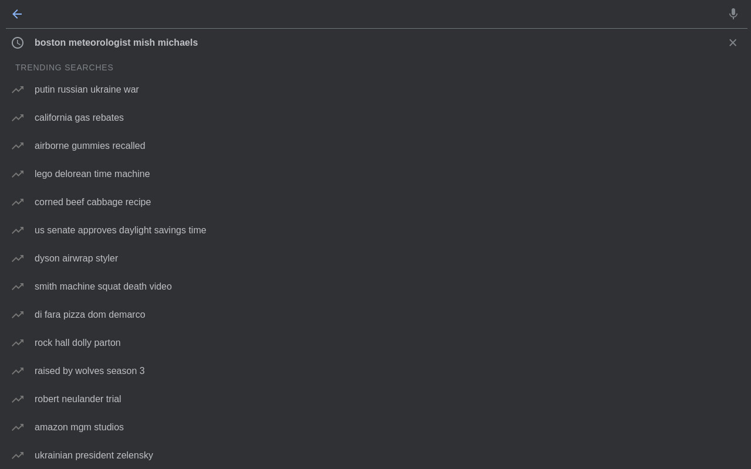751x469 pixels.
Task: Click trending icon beside dyson airwrap styler
Action: point(18,259)
